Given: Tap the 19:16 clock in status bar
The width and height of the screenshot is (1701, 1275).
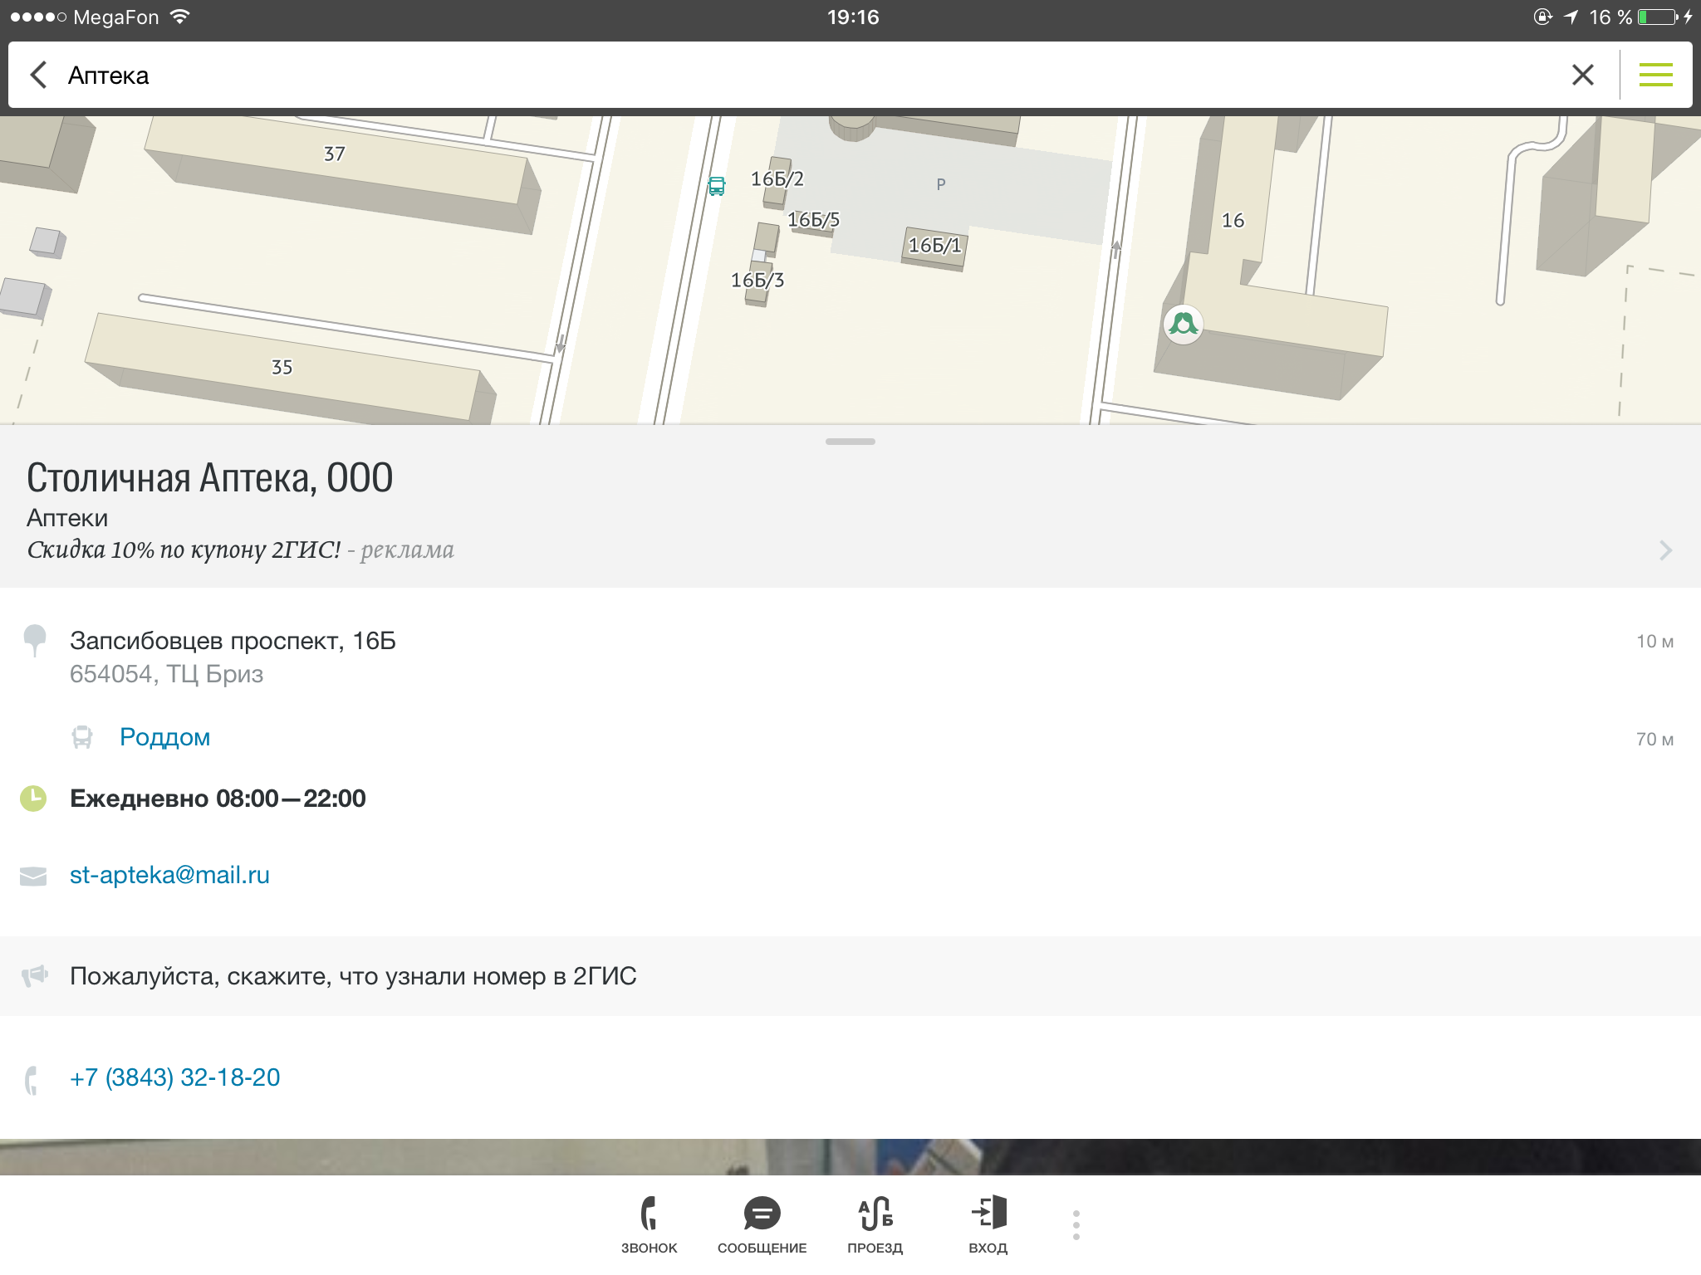Looking at the screenshot, I should point(853,17).
